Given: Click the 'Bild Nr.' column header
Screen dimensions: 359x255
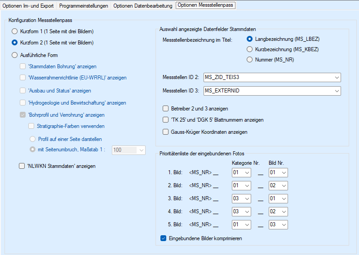Looking at the screenshot, I should click(276, 163).
